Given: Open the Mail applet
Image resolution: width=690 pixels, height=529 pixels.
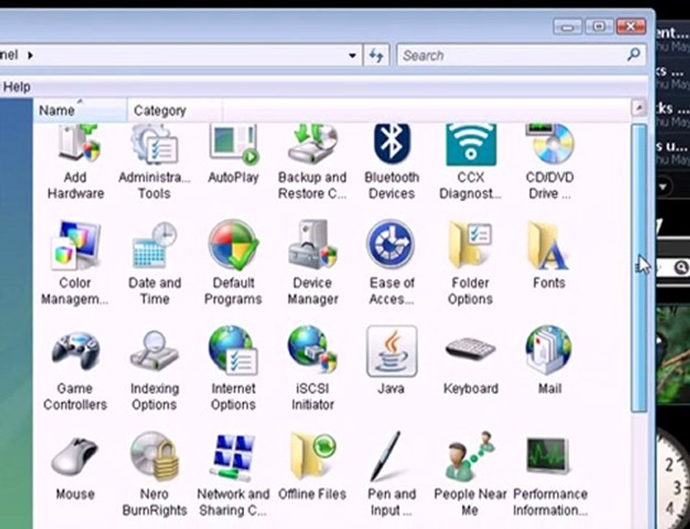Looking at the screenshot, I should 549,361.
